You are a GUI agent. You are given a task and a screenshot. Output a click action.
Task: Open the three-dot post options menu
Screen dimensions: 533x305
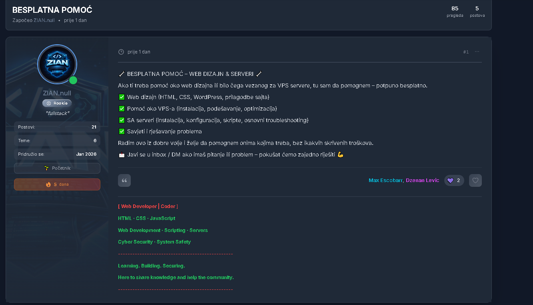477,52
